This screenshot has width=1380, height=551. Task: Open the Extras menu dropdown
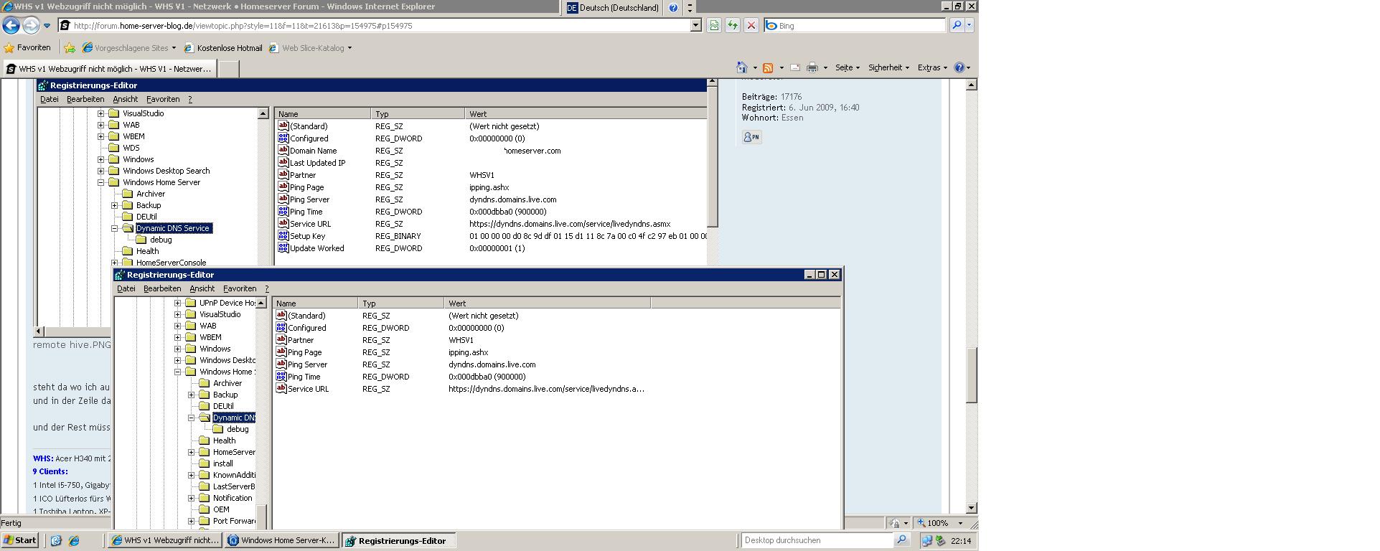point(932,67)
